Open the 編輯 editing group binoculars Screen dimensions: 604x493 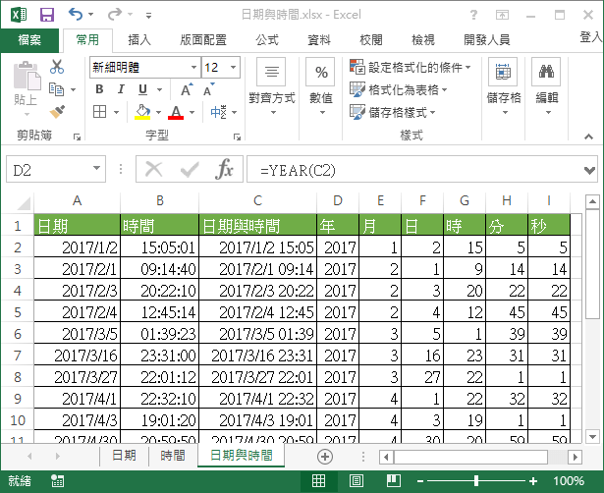(547, 87)
